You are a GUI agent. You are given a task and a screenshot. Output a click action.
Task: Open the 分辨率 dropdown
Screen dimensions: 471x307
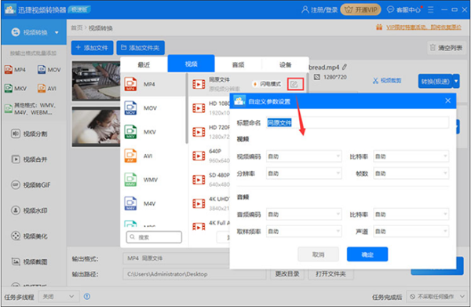click(304, 174)
